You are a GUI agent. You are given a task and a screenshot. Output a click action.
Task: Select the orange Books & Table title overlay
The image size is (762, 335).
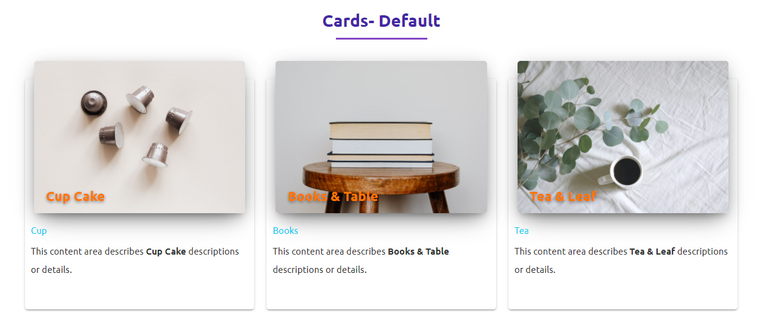[x=333, y=196]
